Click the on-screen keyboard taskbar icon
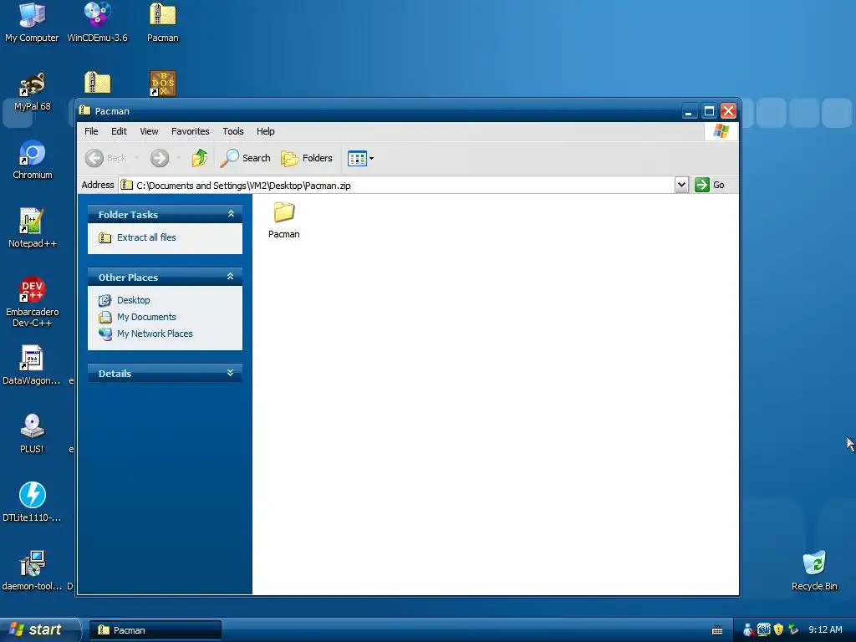This screenshot has width=856, height=642. point(717,630)
